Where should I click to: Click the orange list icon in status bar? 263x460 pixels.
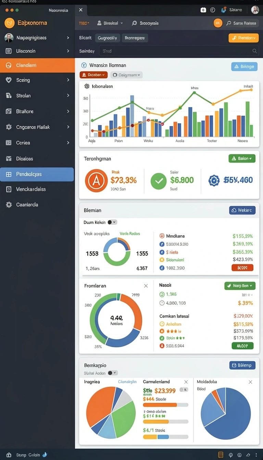point(221,455)
